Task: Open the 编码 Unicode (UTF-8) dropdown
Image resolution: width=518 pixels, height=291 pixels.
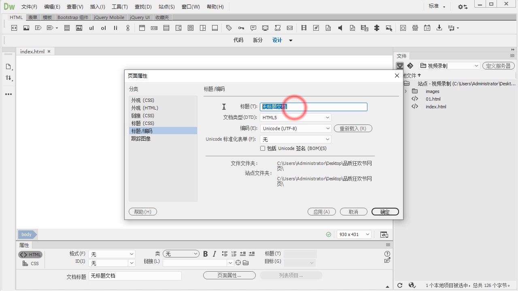Action: click(295, 129)
